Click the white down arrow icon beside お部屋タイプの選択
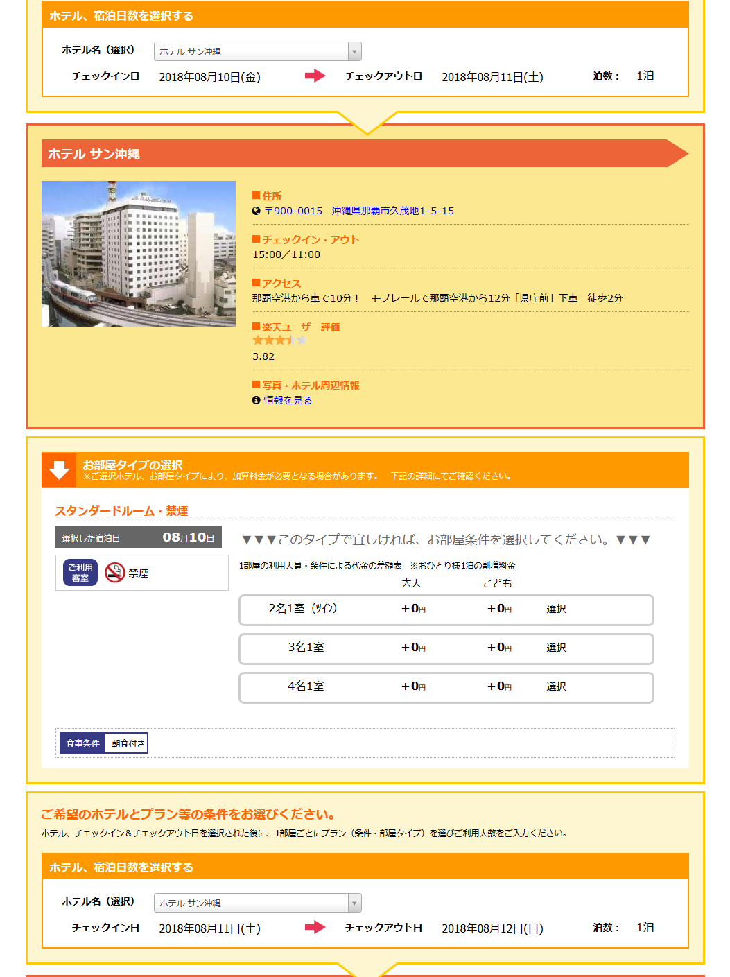The height and width of the screenshot is (977, 730). click(60, 470)
